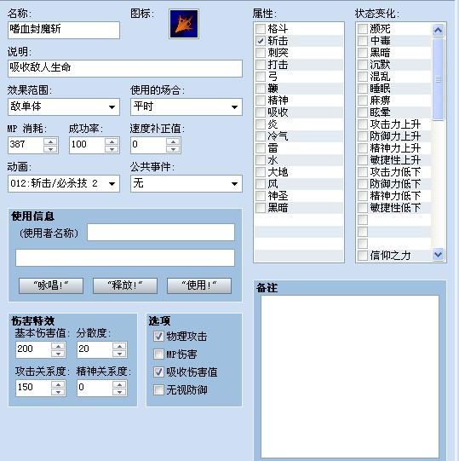Screen dimensions: 459x461
Task: Check the 冷气 attribute
Action: pyautogui.click(x=261, y=136)
